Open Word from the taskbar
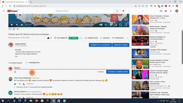The image size is (183, 103). click(59, 101)
